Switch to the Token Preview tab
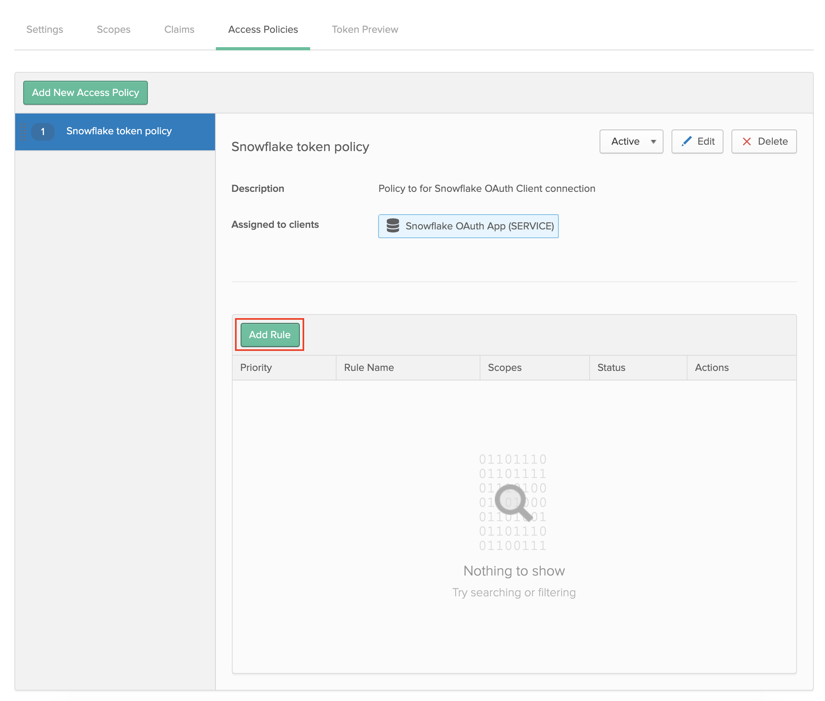Viewport: 825px width, 701px height. (x=364, y=29)
